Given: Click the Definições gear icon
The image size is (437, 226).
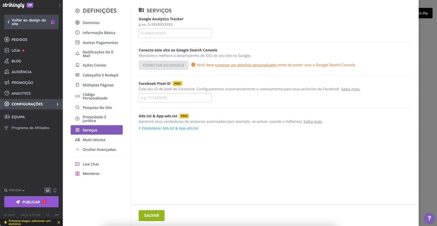Looking at the screenshot, I should pyautogui.click(x=77, y=11).
